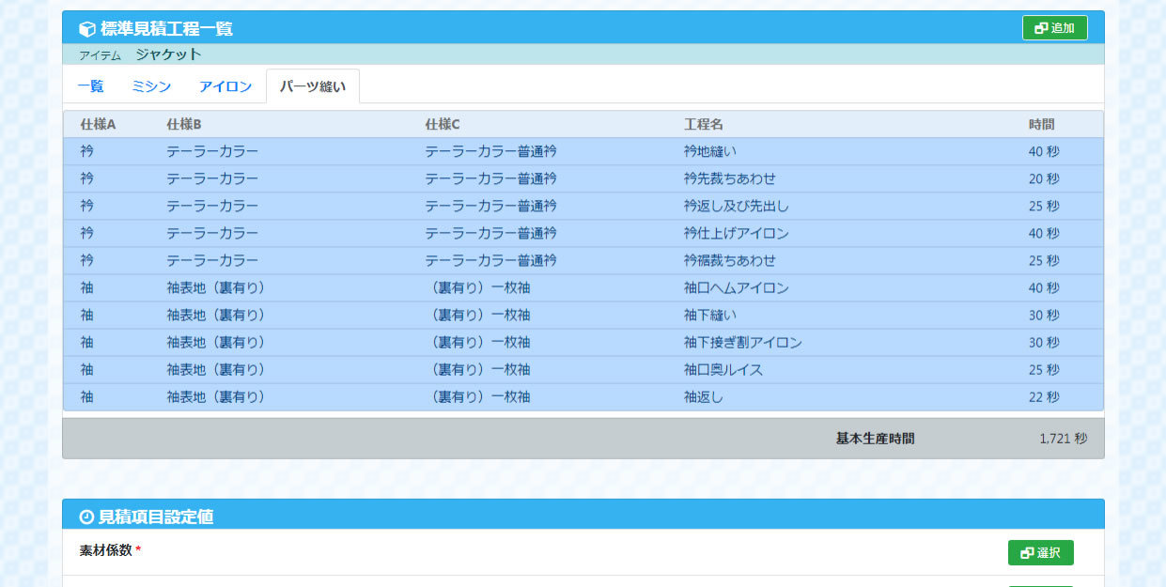Select the active パーツ縫い tab
Image resolution: width=1166 pixels, height=587 pixels.
(313, 86)
